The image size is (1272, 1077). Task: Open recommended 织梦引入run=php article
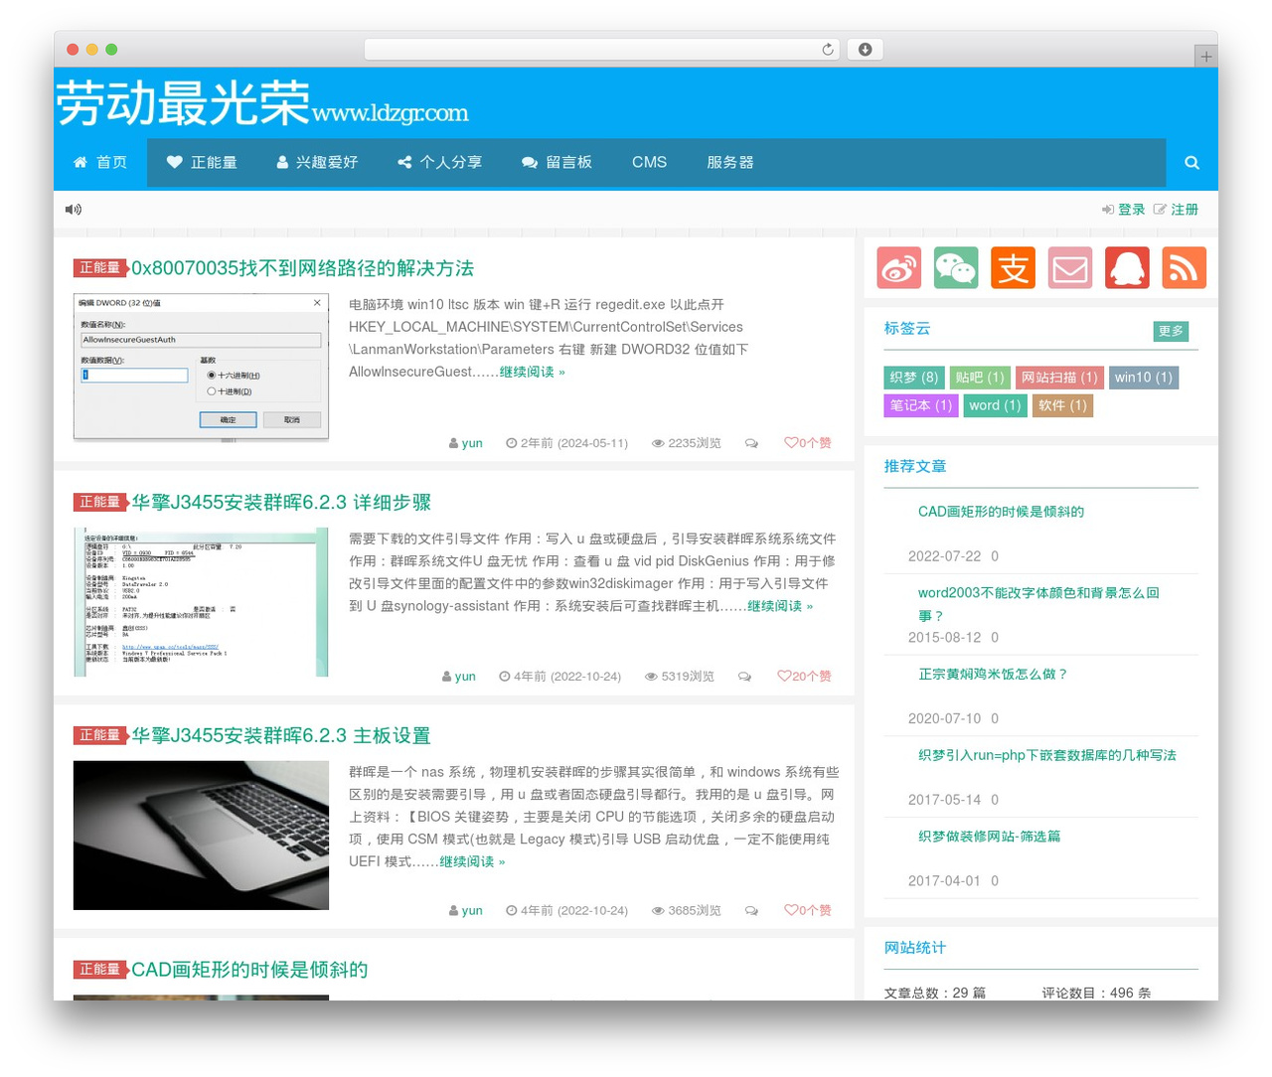tap(1047, 755)
